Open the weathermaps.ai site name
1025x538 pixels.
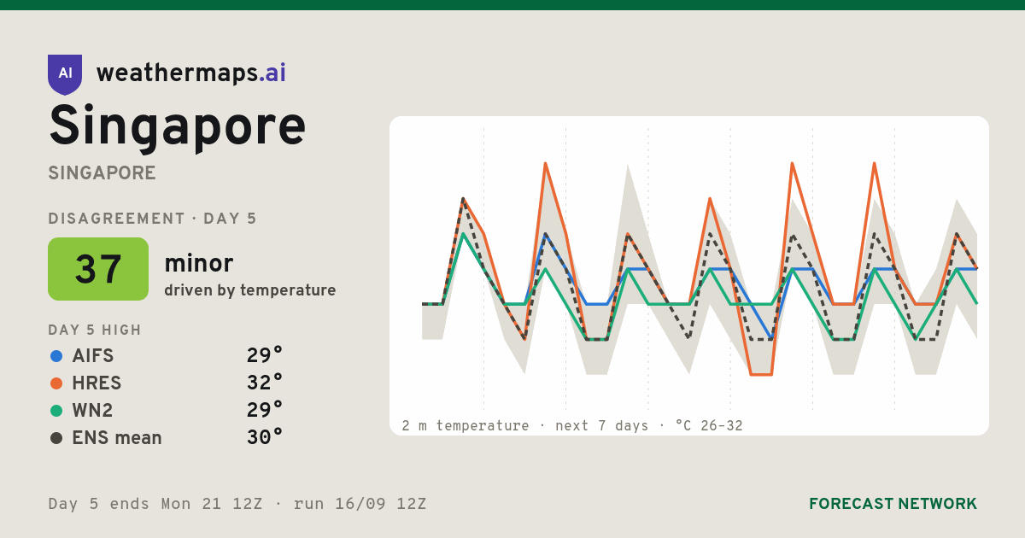(191, 73)
